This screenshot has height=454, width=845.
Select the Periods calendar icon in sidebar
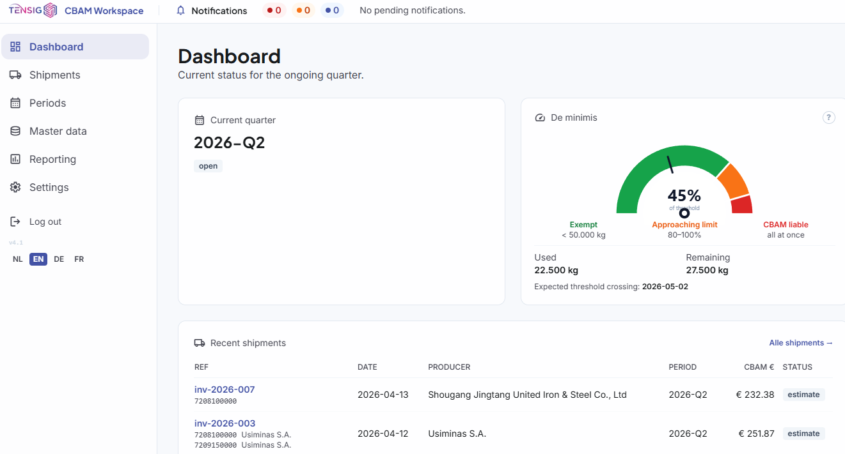coord(15,103)
